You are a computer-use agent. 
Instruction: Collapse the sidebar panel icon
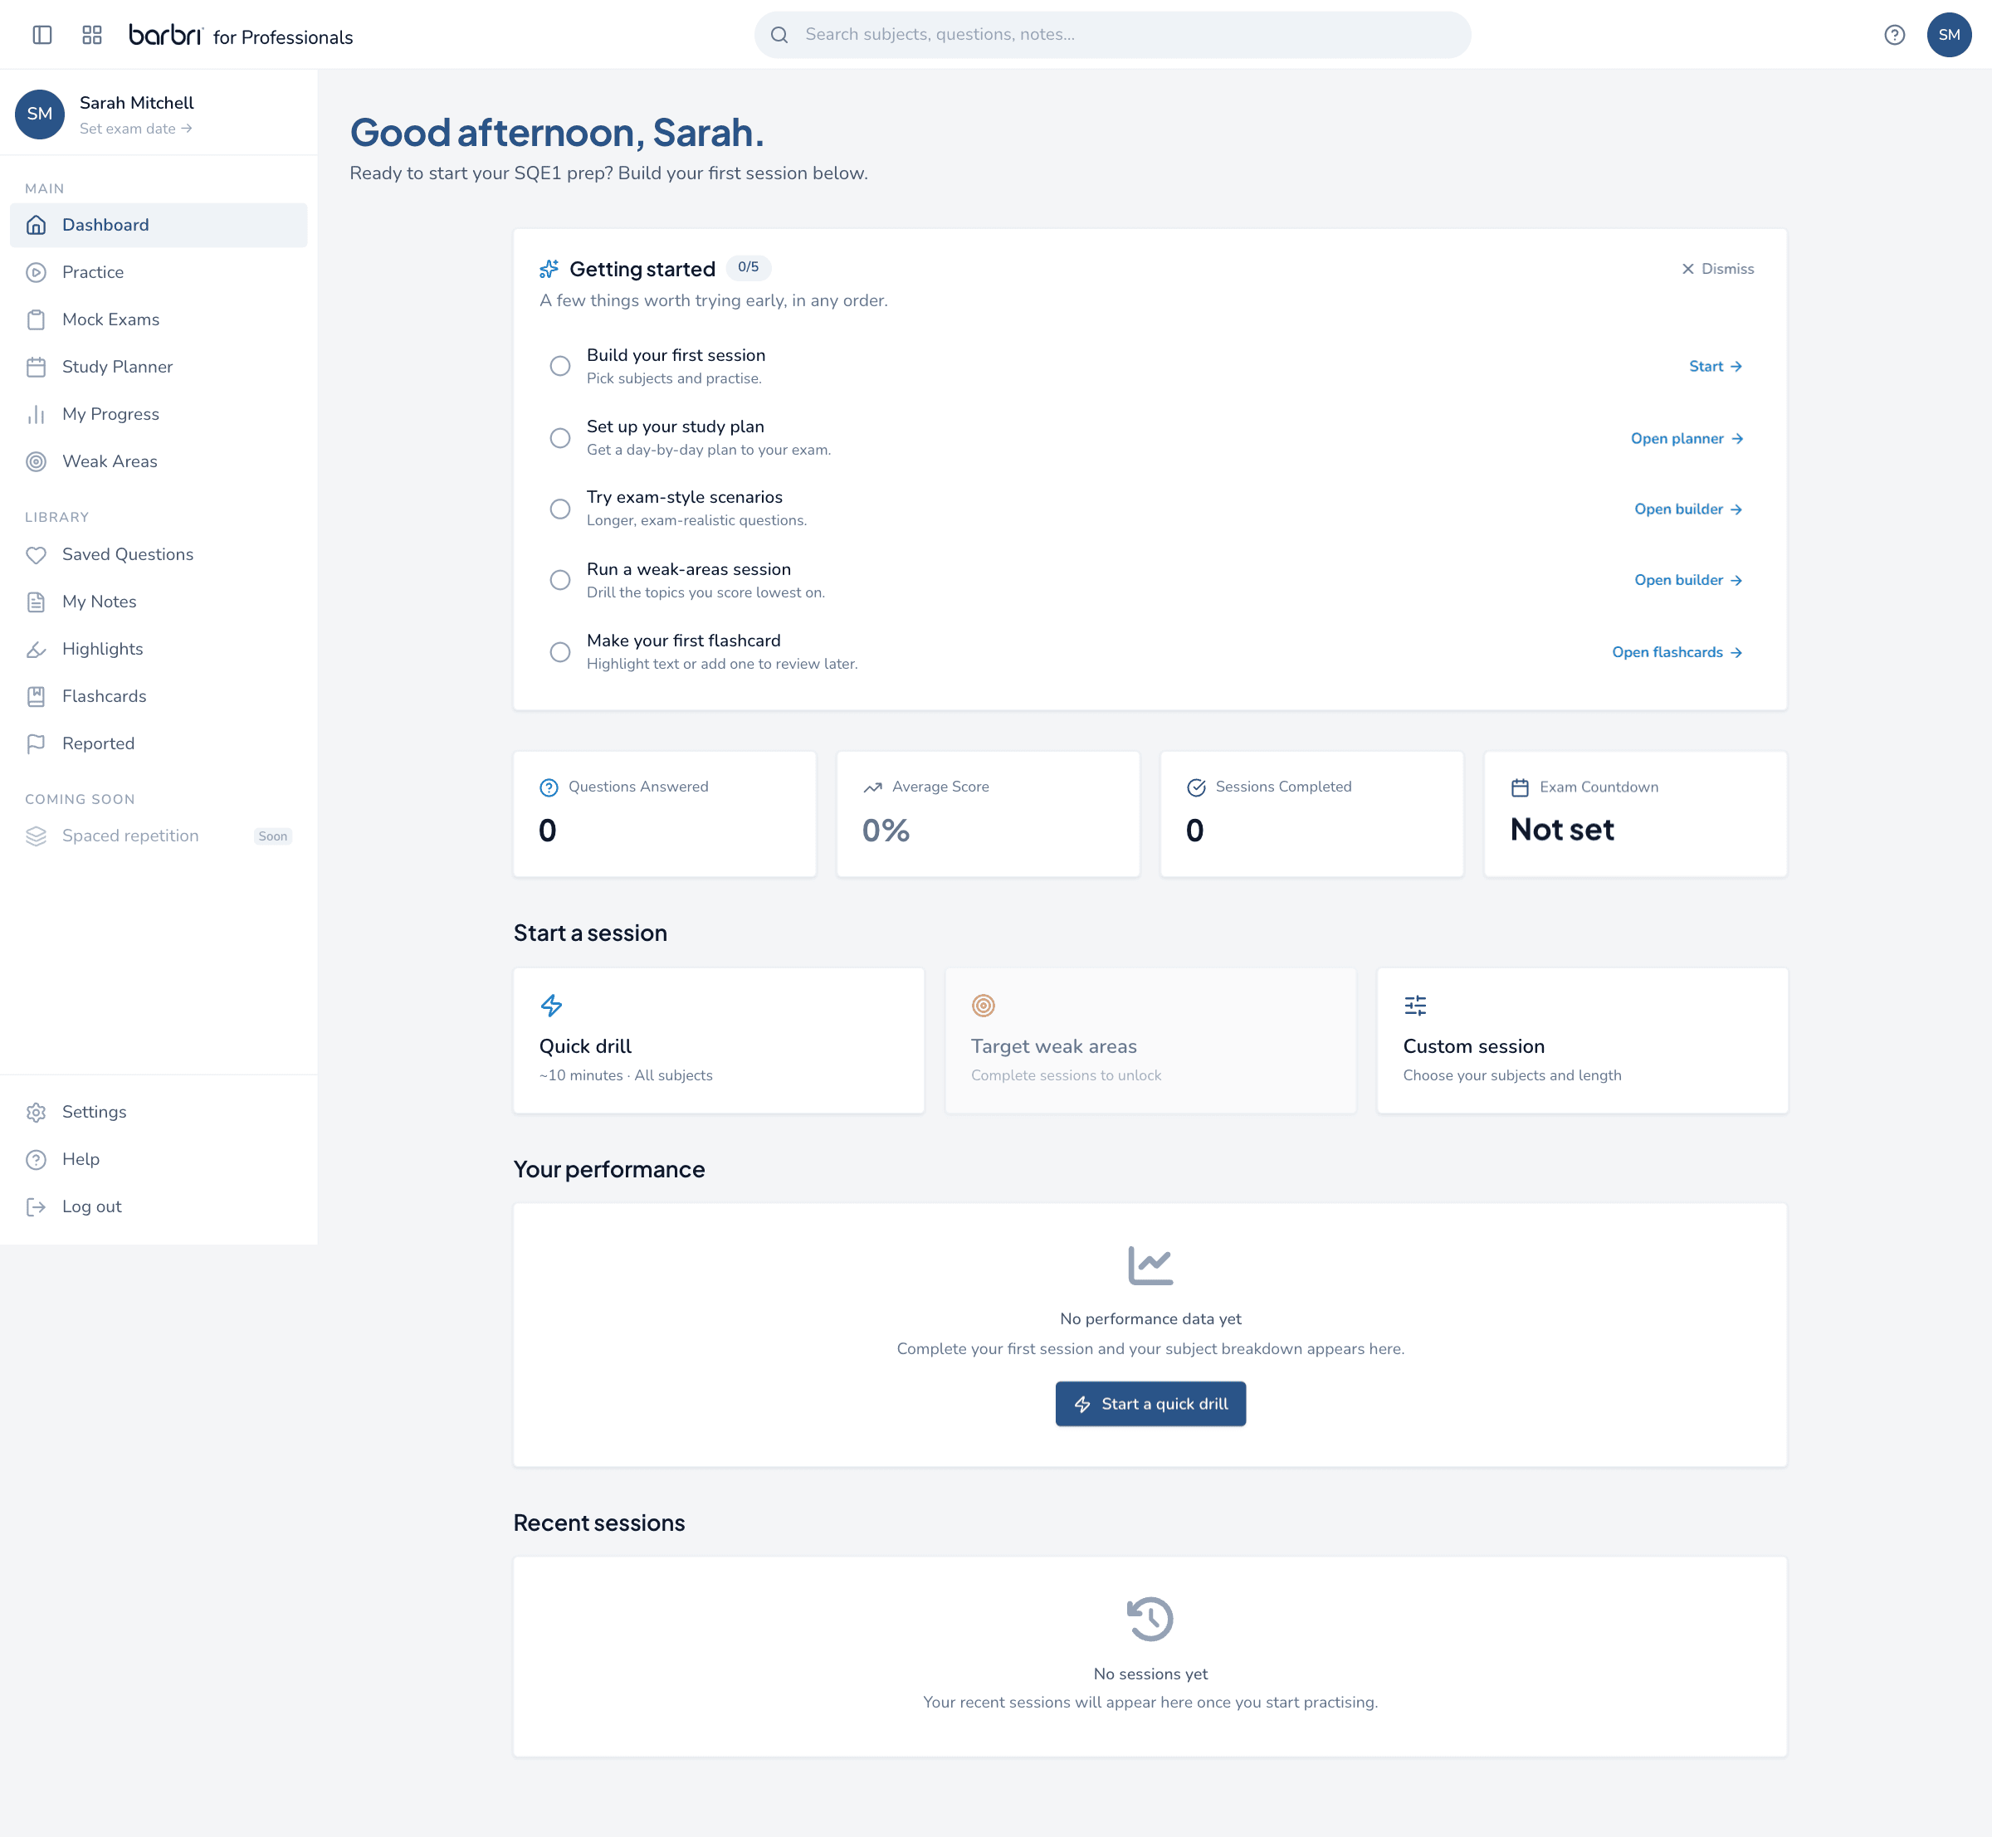point(41,35)
